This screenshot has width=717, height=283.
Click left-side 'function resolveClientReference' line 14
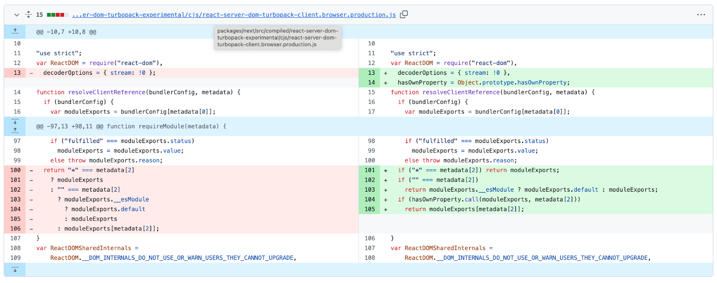[138, 92]
